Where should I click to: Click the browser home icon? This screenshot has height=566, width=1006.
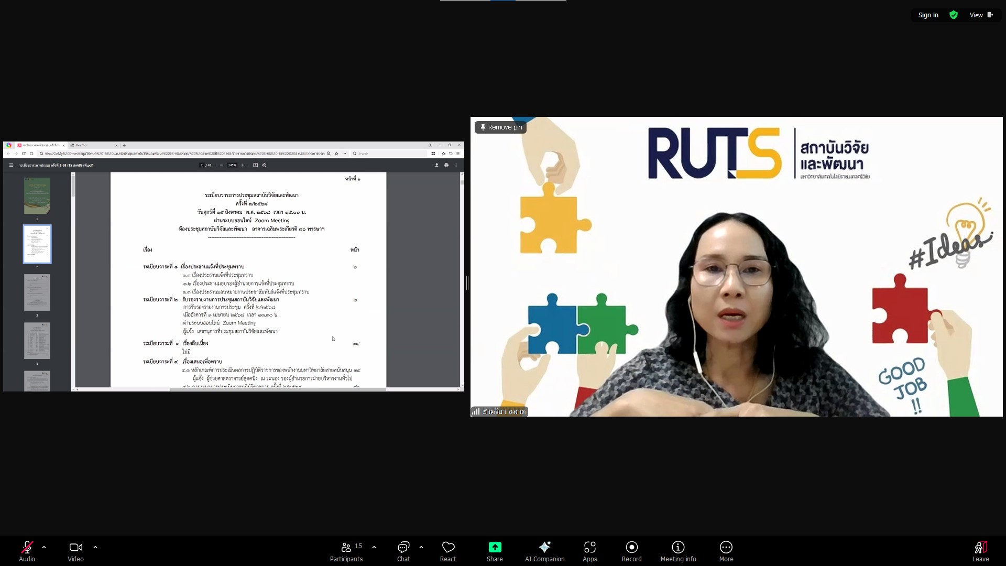tap(31, 154)
